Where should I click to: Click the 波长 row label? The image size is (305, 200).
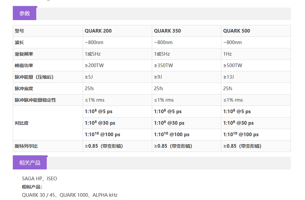[x=19, y=42]
